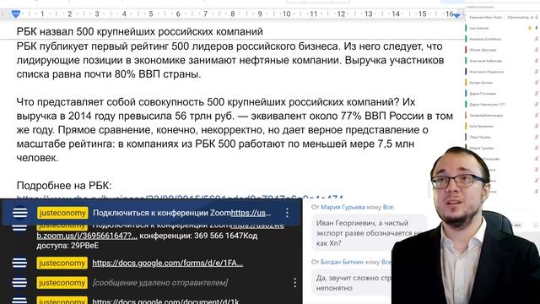
Task: Click the document heading 'РБК назвал 500 крупнейших'
Action: click(x=140, y=32)
